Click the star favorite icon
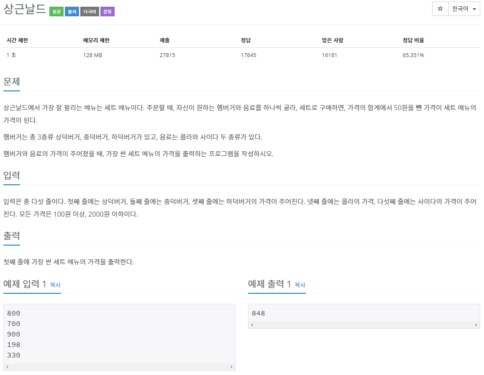The image size is (484, 375). point(440,9)
